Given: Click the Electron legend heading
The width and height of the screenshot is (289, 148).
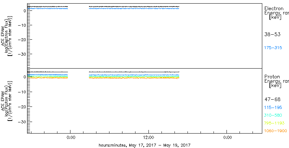Looking at the screenshot, I should click(274, 8).
